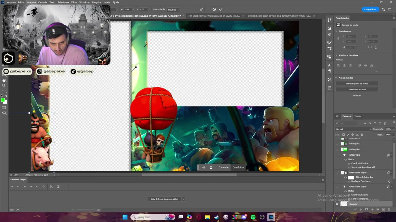Open the Camada menu
This screenshot has height=222, width=396.
pos(42,2)
